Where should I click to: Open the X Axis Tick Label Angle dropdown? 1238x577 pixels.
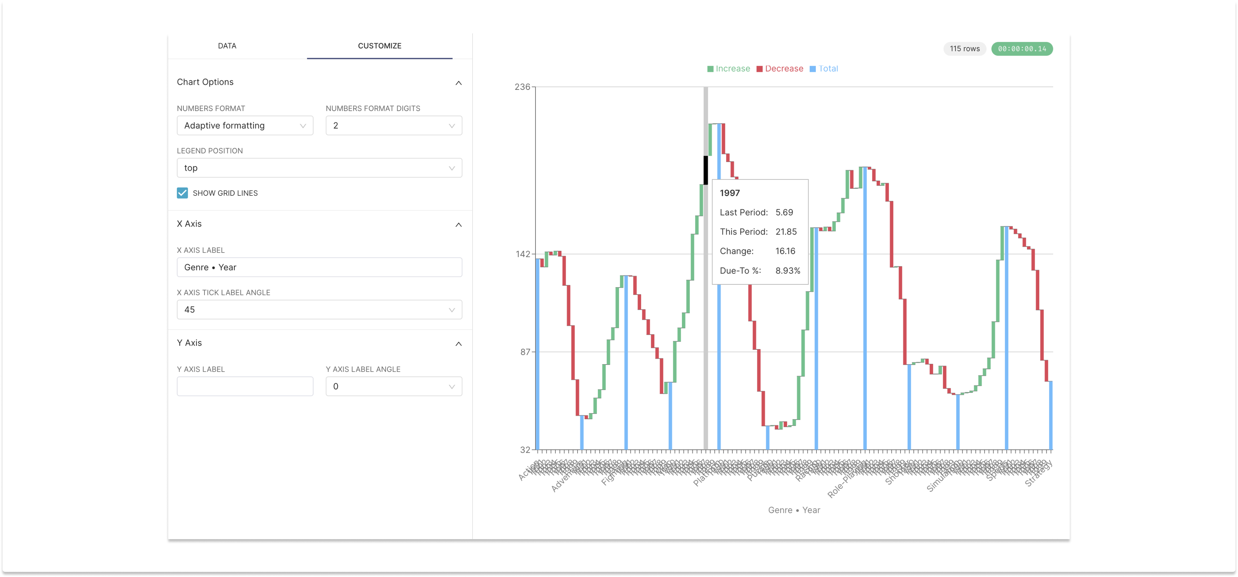[319, 309]
